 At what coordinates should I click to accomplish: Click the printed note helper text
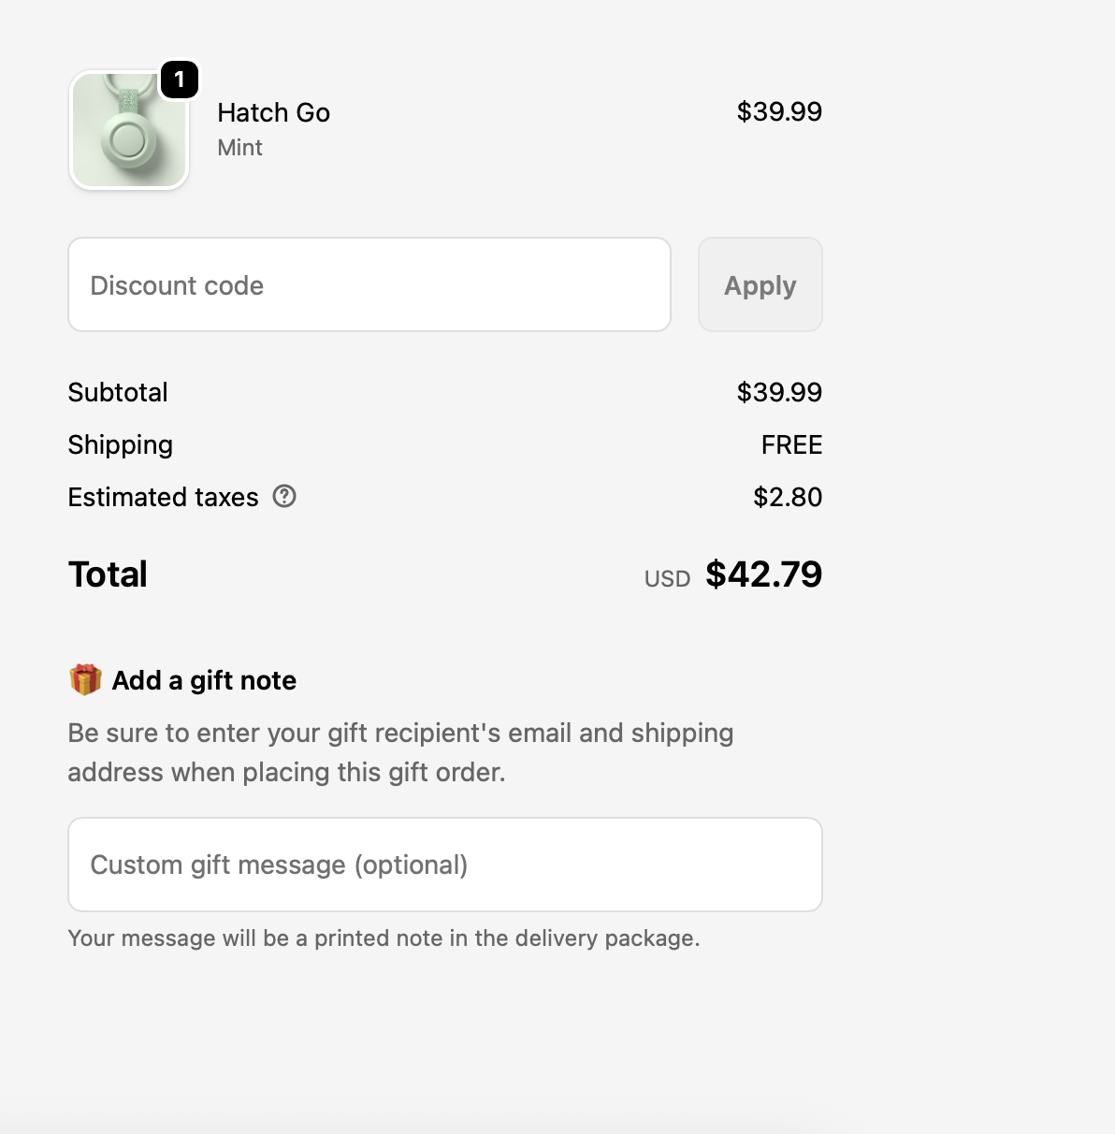coord(384,938)
